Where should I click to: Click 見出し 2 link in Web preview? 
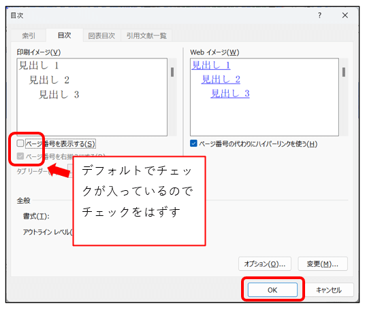221,79
